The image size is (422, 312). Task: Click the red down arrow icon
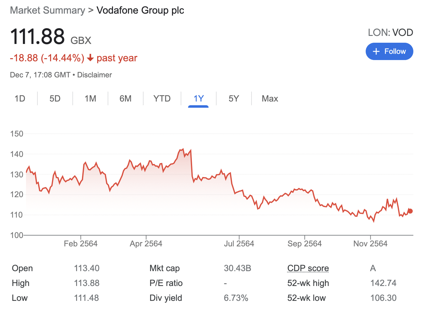click(x=90, y=58)
